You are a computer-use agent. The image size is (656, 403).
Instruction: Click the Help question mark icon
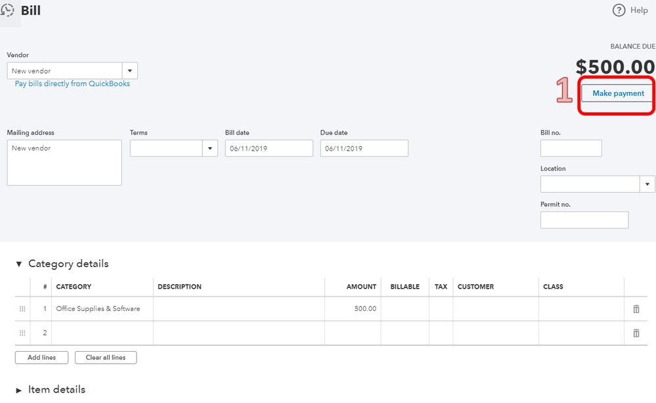pyautogui.click(x=619, y=10)
